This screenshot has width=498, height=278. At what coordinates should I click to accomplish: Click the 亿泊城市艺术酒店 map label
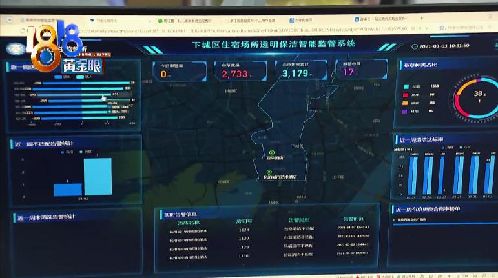(x=280, y=177)
